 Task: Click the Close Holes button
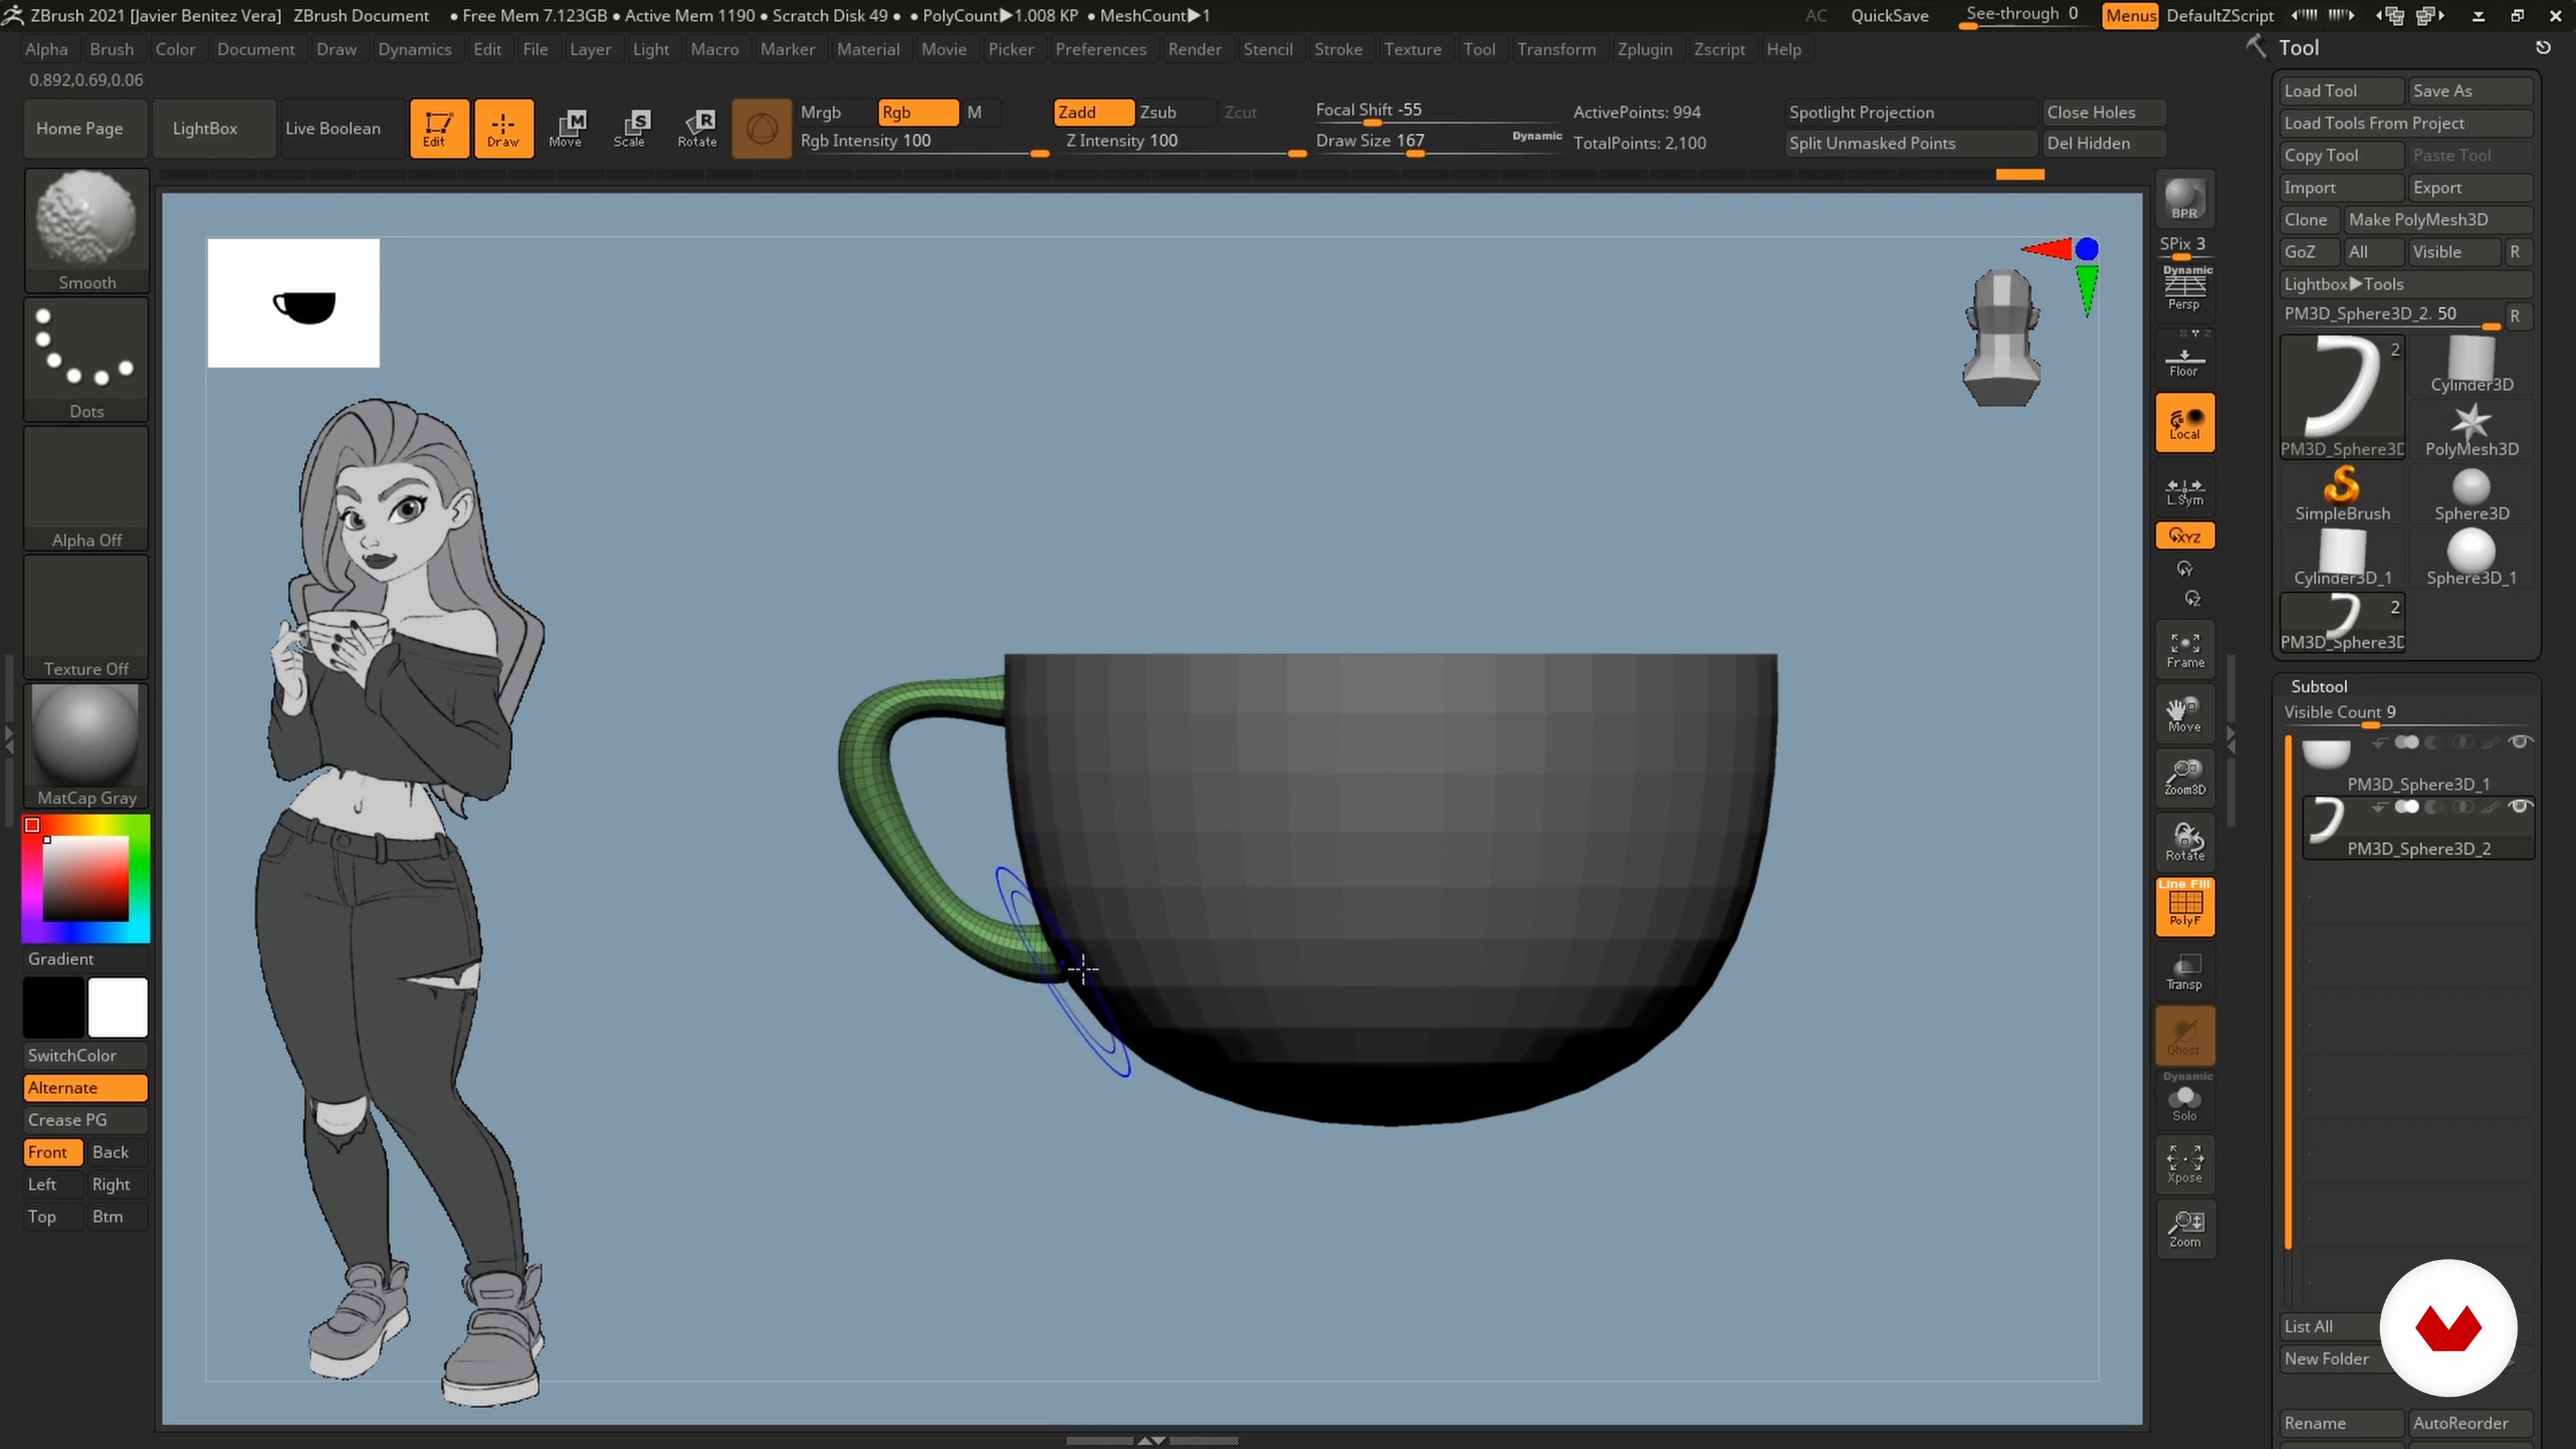(x=2091, y=112)
